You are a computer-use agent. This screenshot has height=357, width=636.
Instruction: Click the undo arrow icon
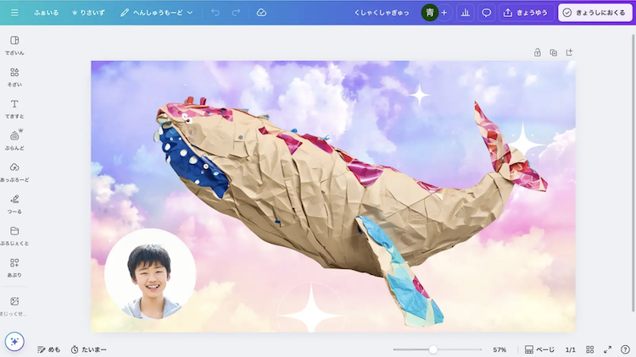pyautogui.click(x=215, y=13)
